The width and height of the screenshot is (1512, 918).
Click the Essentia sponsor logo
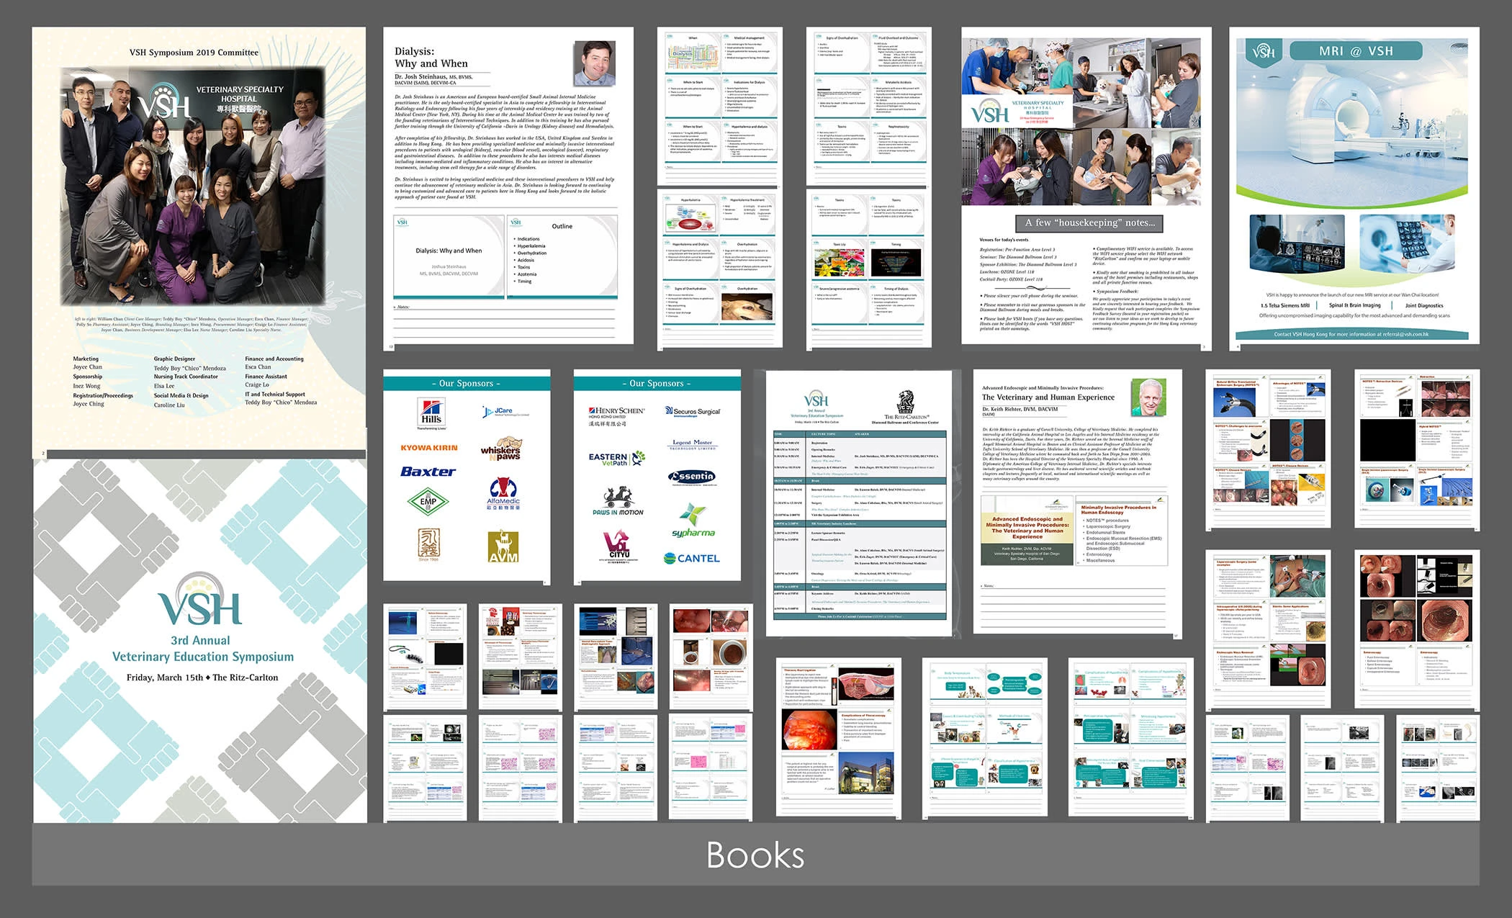pyautogui.click(x=692, y=477)
